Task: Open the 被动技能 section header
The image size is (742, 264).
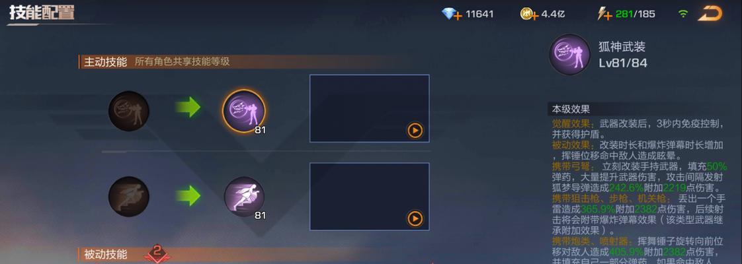Action: (105, 255)
